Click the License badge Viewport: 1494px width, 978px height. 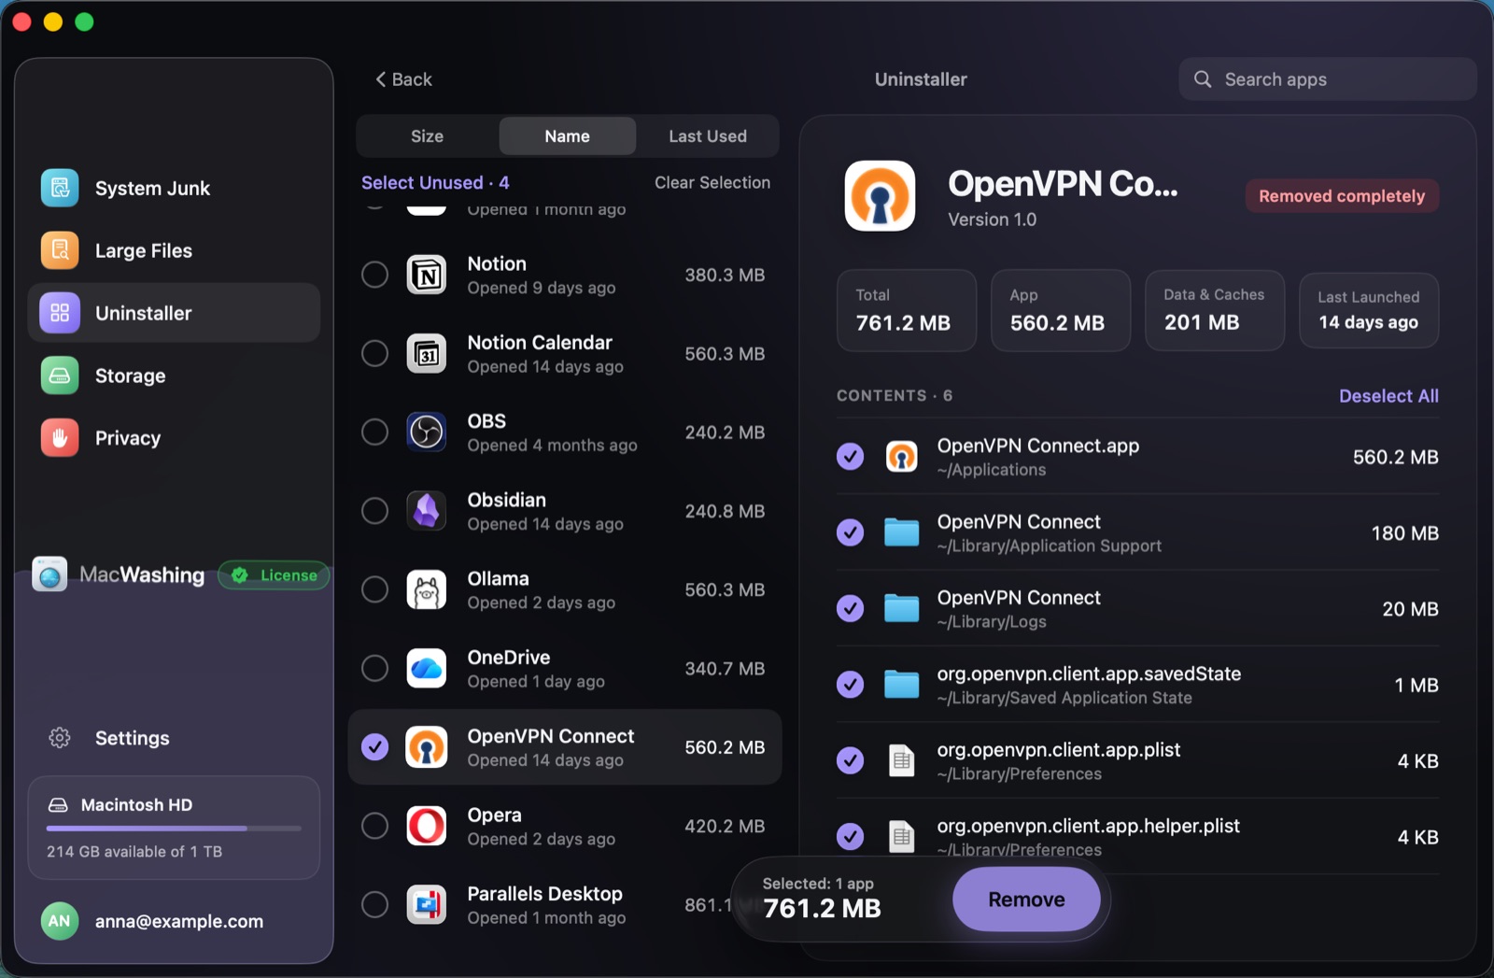point(275,575)
